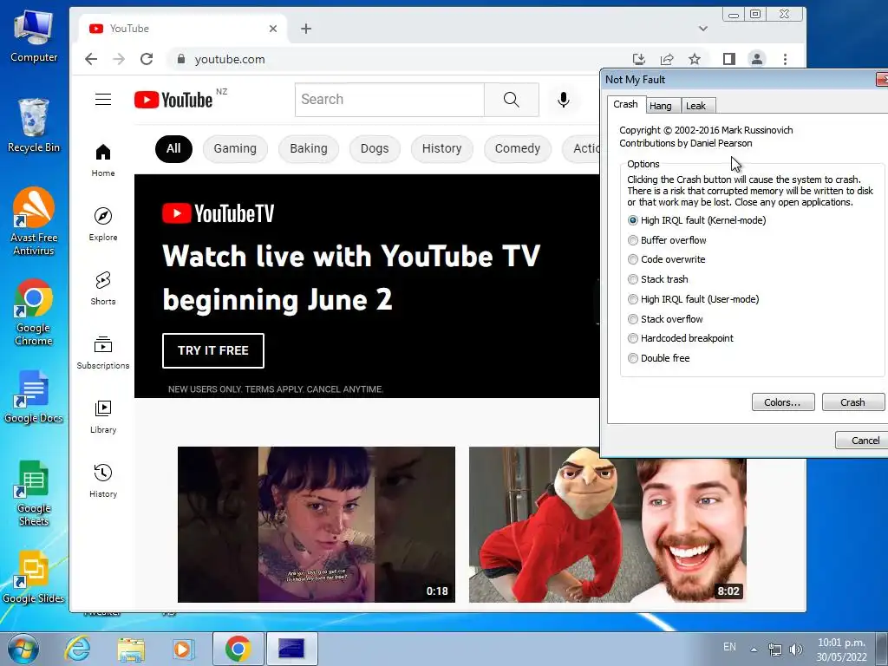This screenshot has height=666, width=888.
Task: Select Buffer overflow option
Action: click(667, 240)
